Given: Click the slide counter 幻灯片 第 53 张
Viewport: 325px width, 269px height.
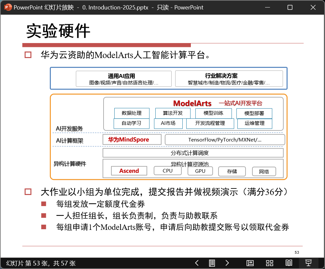Looking at the screenshot, I should [x=41, y=263].
